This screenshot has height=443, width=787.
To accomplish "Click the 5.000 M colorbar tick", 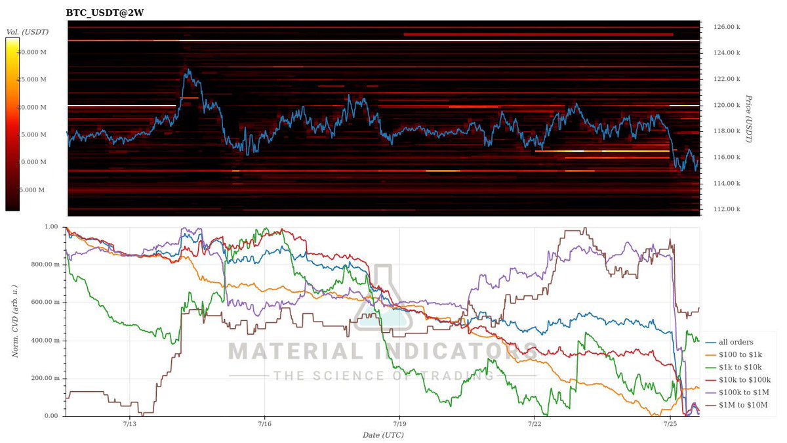I will tap(33, 190).
